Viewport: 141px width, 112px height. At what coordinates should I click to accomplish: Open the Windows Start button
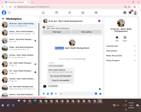pos(3,105)
